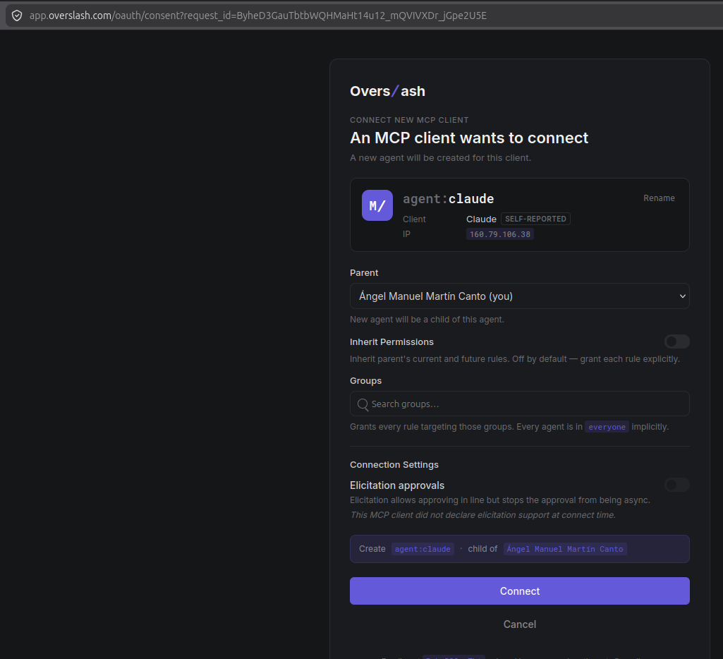Click the Cancel button

coord(520,624)
